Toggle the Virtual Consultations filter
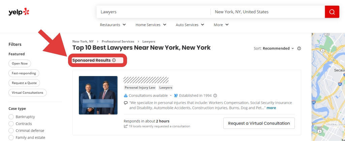This screenshot has height=141, width=345. pos(28,93)
